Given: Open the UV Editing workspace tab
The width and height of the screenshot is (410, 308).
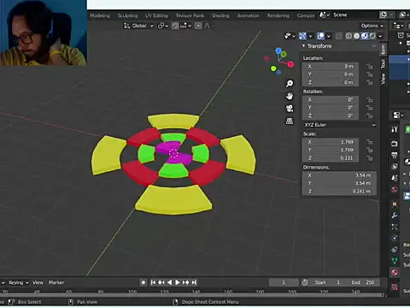Looking at the screenshot, I should pos(156,15).
